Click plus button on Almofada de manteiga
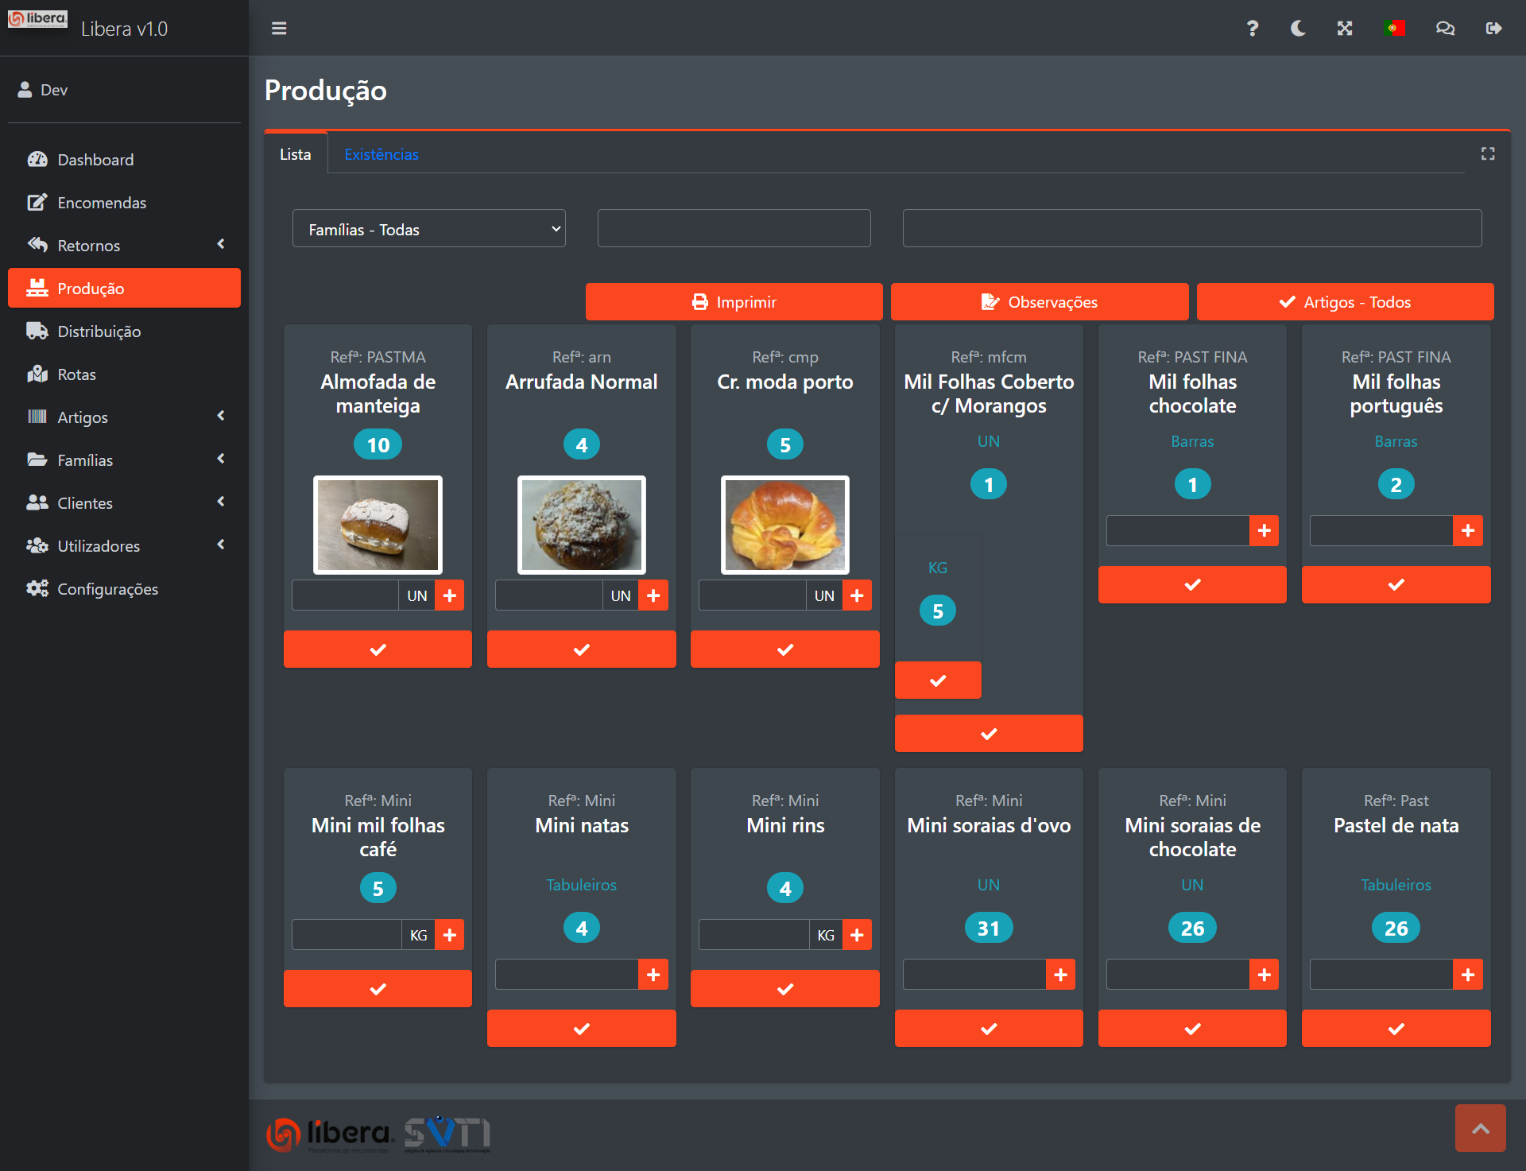 [x=450, y=595]
